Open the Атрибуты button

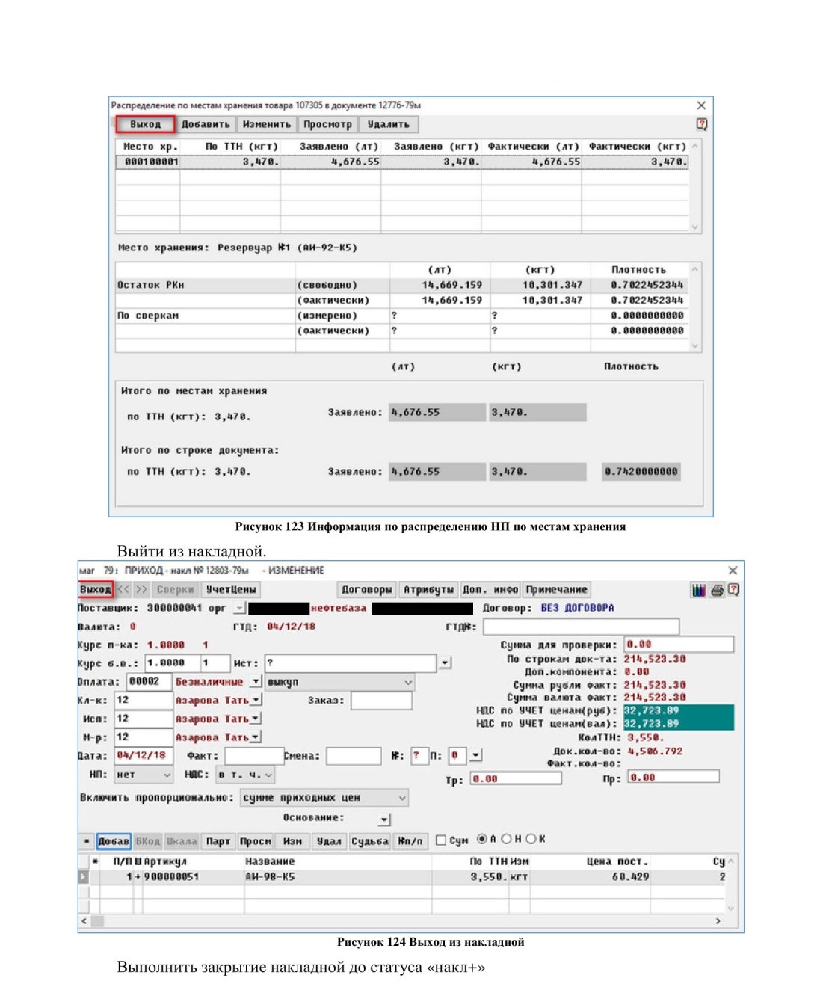[x=428, y=589]
